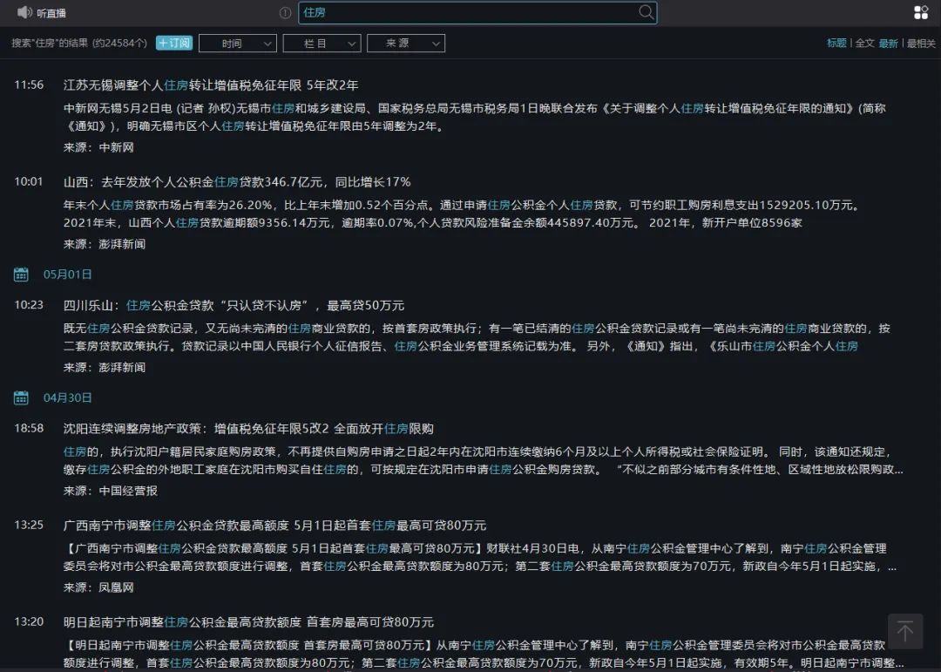Click 来源：中新网 source line
941x672 pixels.
[x=98, y=147]
